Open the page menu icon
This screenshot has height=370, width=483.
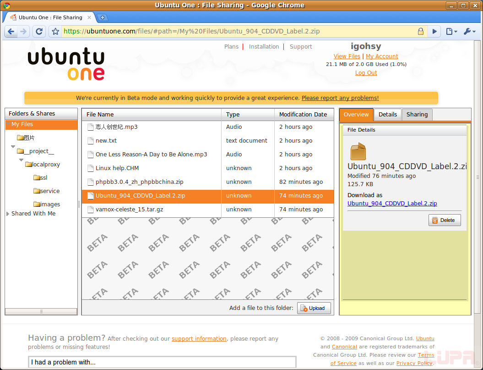(451, 32)
